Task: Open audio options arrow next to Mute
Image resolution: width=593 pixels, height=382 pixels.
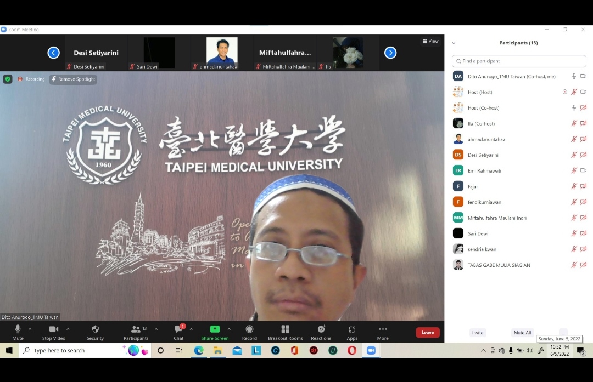Action: point(30,329)
